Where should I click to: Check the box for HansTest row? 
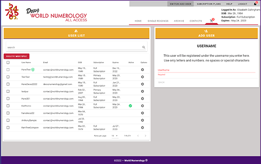pos(8,70)
